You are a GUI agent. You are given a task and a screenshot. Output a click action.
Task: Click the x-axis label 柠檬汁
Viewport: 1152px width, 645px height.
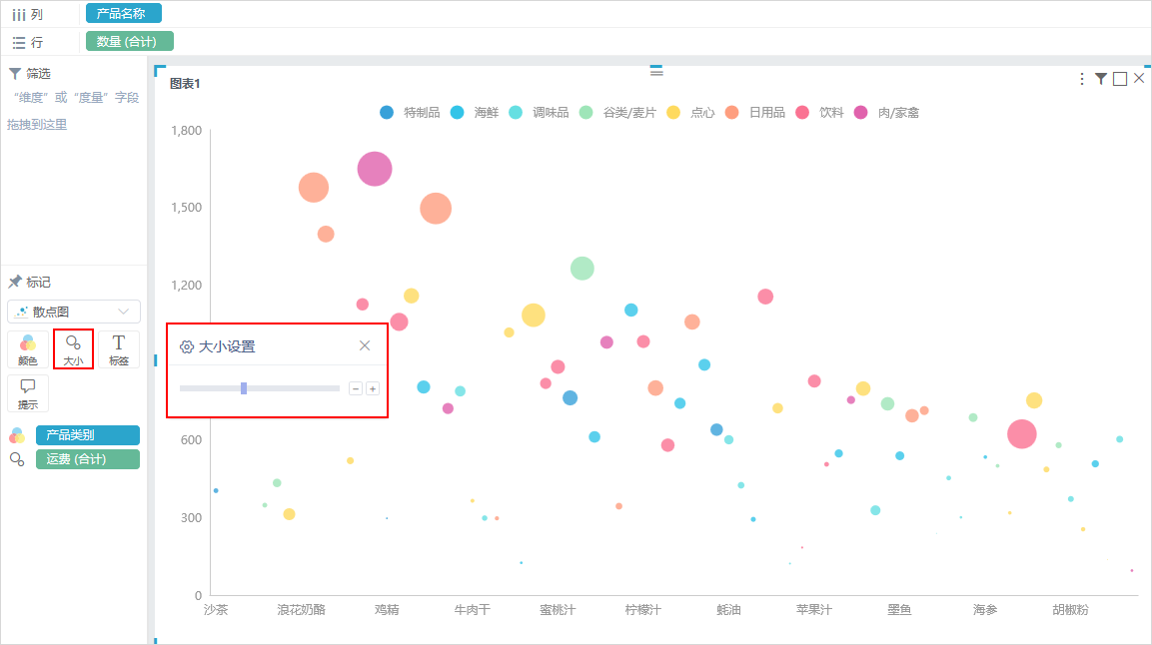(642, 610)
